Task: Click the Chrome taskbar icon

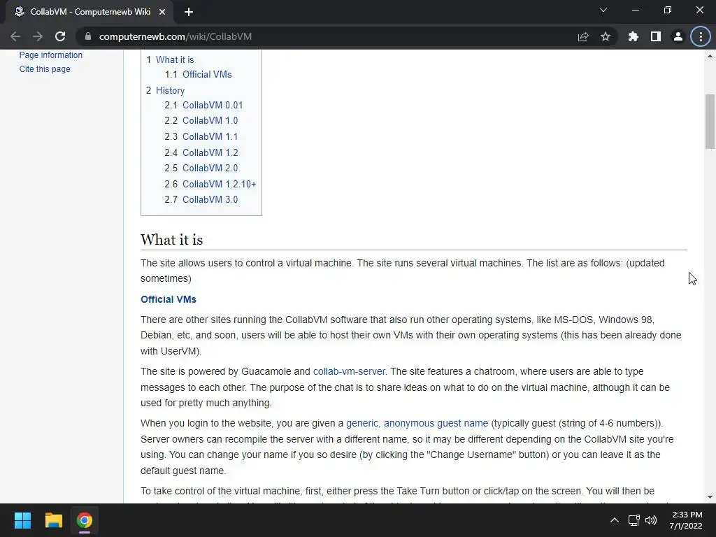Action: [x=84, y=520]
